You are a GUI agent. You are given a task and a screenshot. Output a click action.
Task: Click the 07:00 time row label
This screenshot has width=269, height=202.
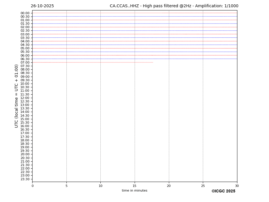(x=25, y=63)
